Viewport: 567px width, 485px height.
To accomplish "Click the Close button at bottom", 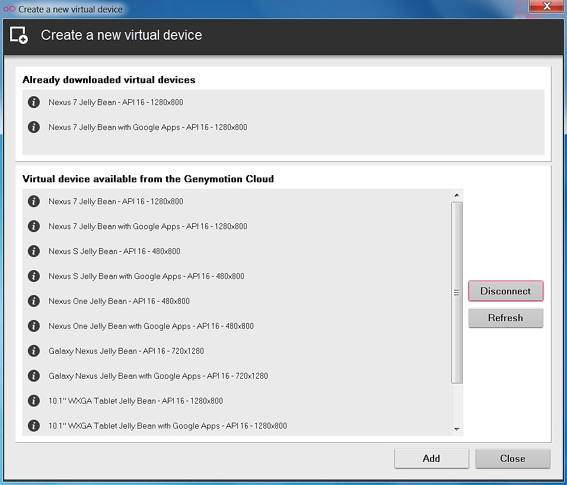I will click(512, 458).
